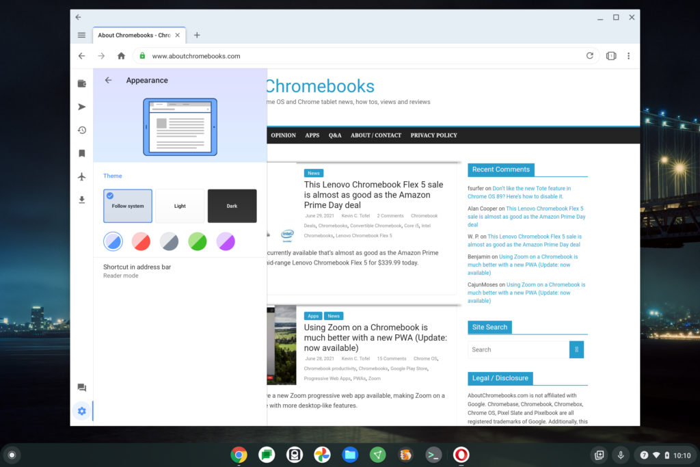Choose the blue color scheme
The height and width of the screenshot is (467, 700).
(113, 241)
